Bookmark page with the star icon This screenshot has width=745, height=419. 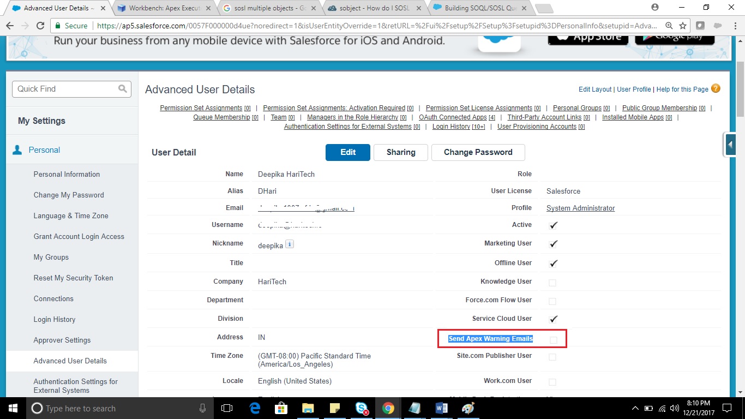(682, 26)
